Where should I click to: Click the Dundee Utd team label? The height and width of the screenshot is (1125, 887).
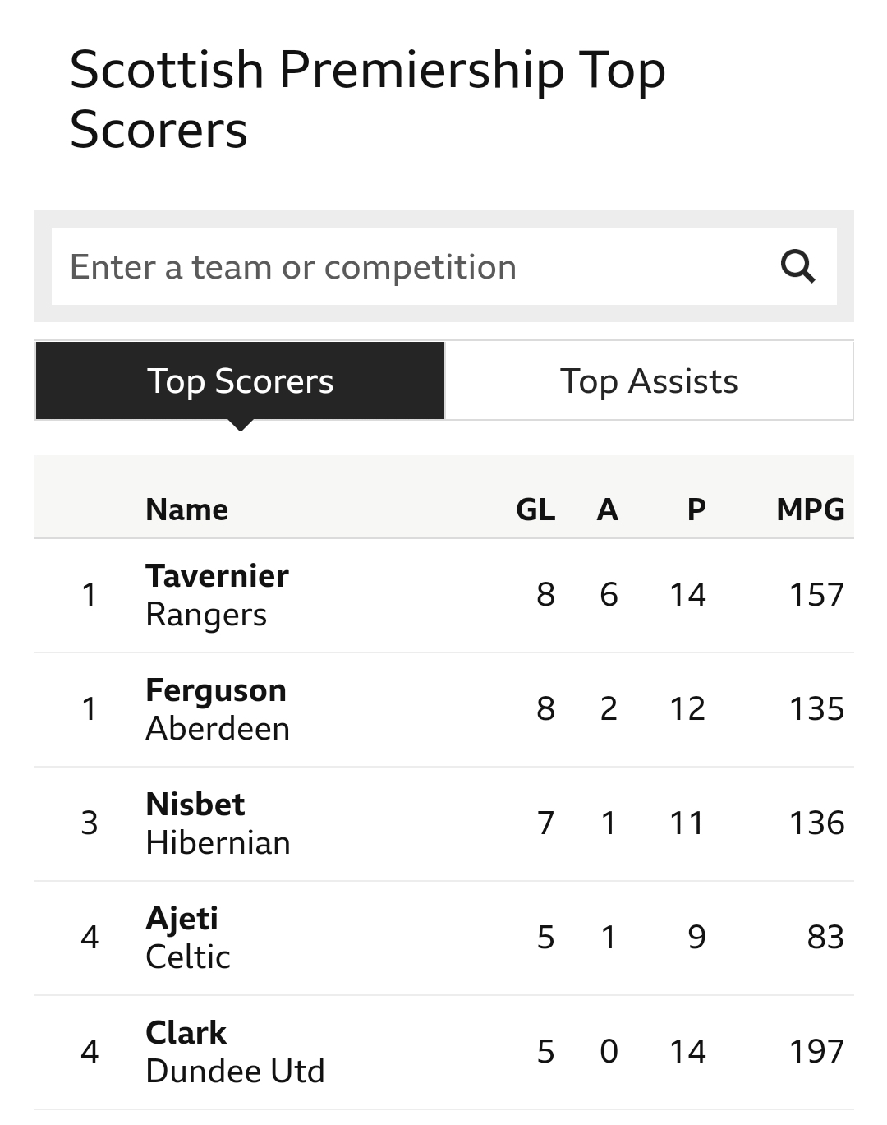click(x=235, y=1072)
